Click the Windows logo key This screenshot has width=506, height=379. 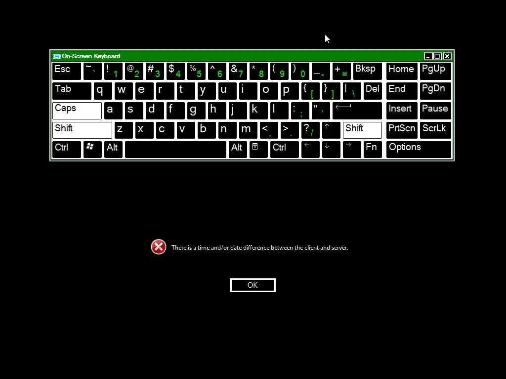pos(92,150)
